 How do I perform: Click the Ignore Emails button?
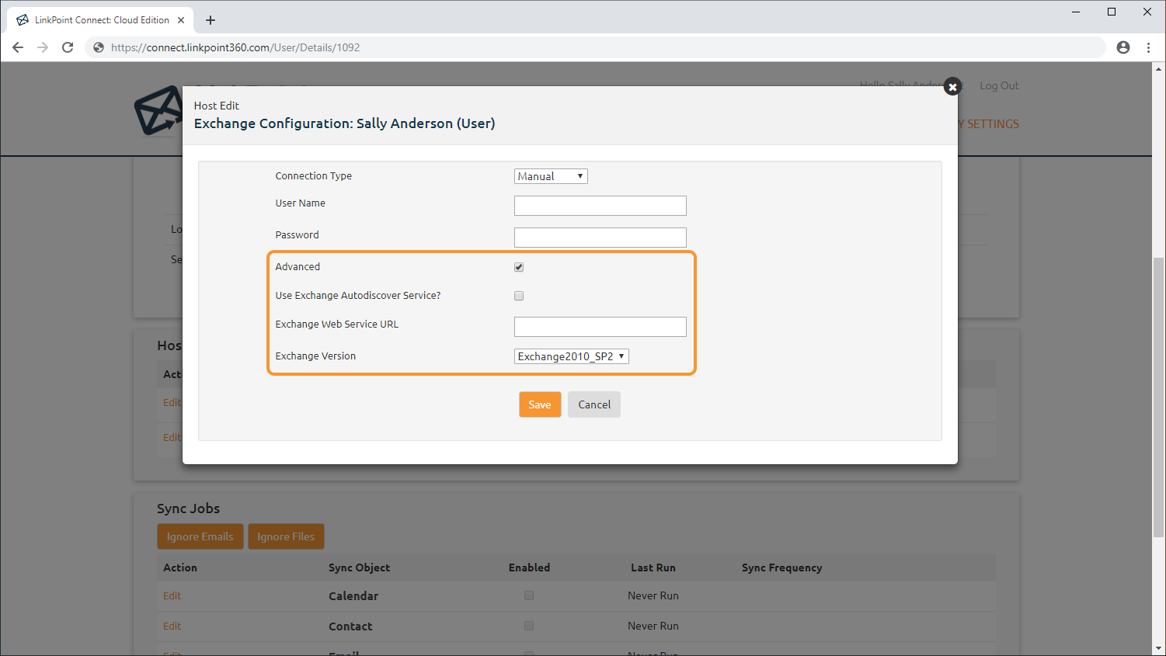200,536
